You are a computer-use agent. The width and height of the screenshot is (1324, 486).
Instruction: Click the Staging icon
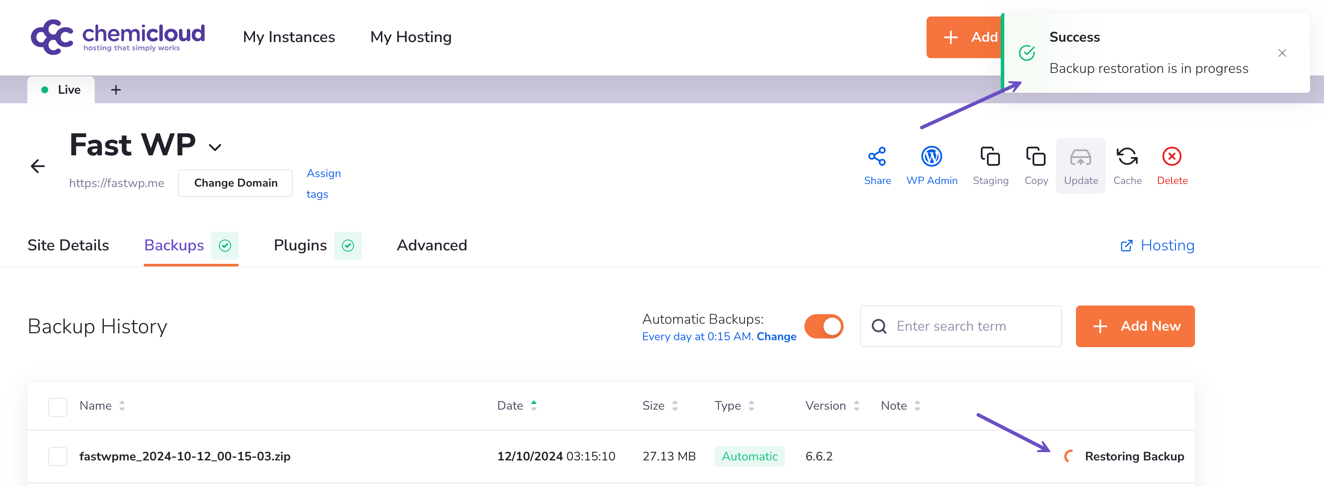tap(990, 157)
